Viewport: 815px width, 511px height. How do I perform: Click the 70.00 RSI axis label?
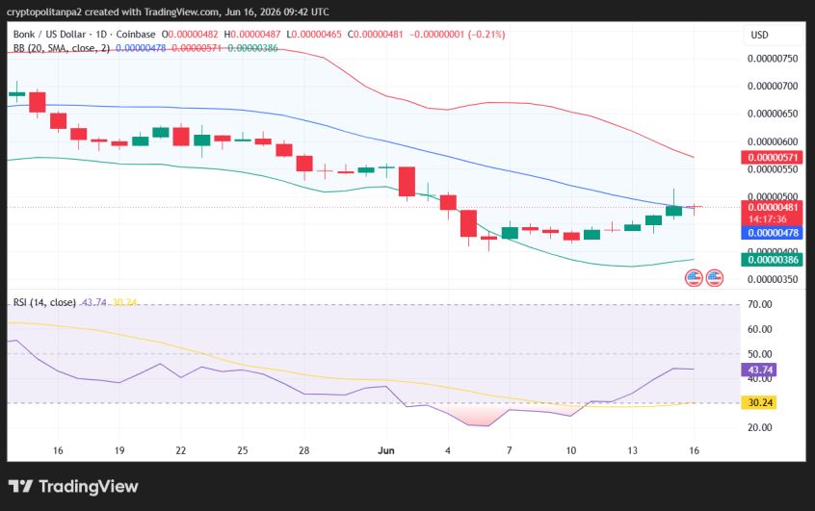click(759, 304)
